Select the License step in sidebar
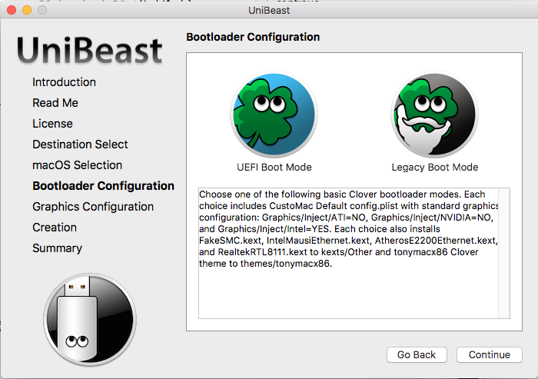 tap(52, 124)
